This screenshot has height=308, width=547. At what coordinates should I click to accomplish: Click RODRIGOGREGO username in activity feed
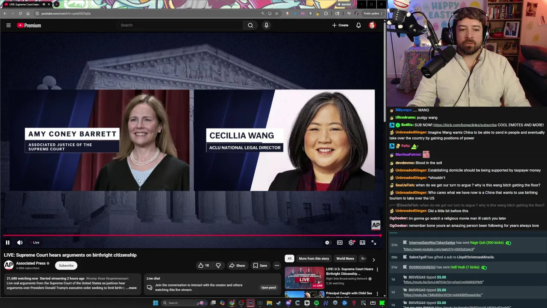coord(422,267)
